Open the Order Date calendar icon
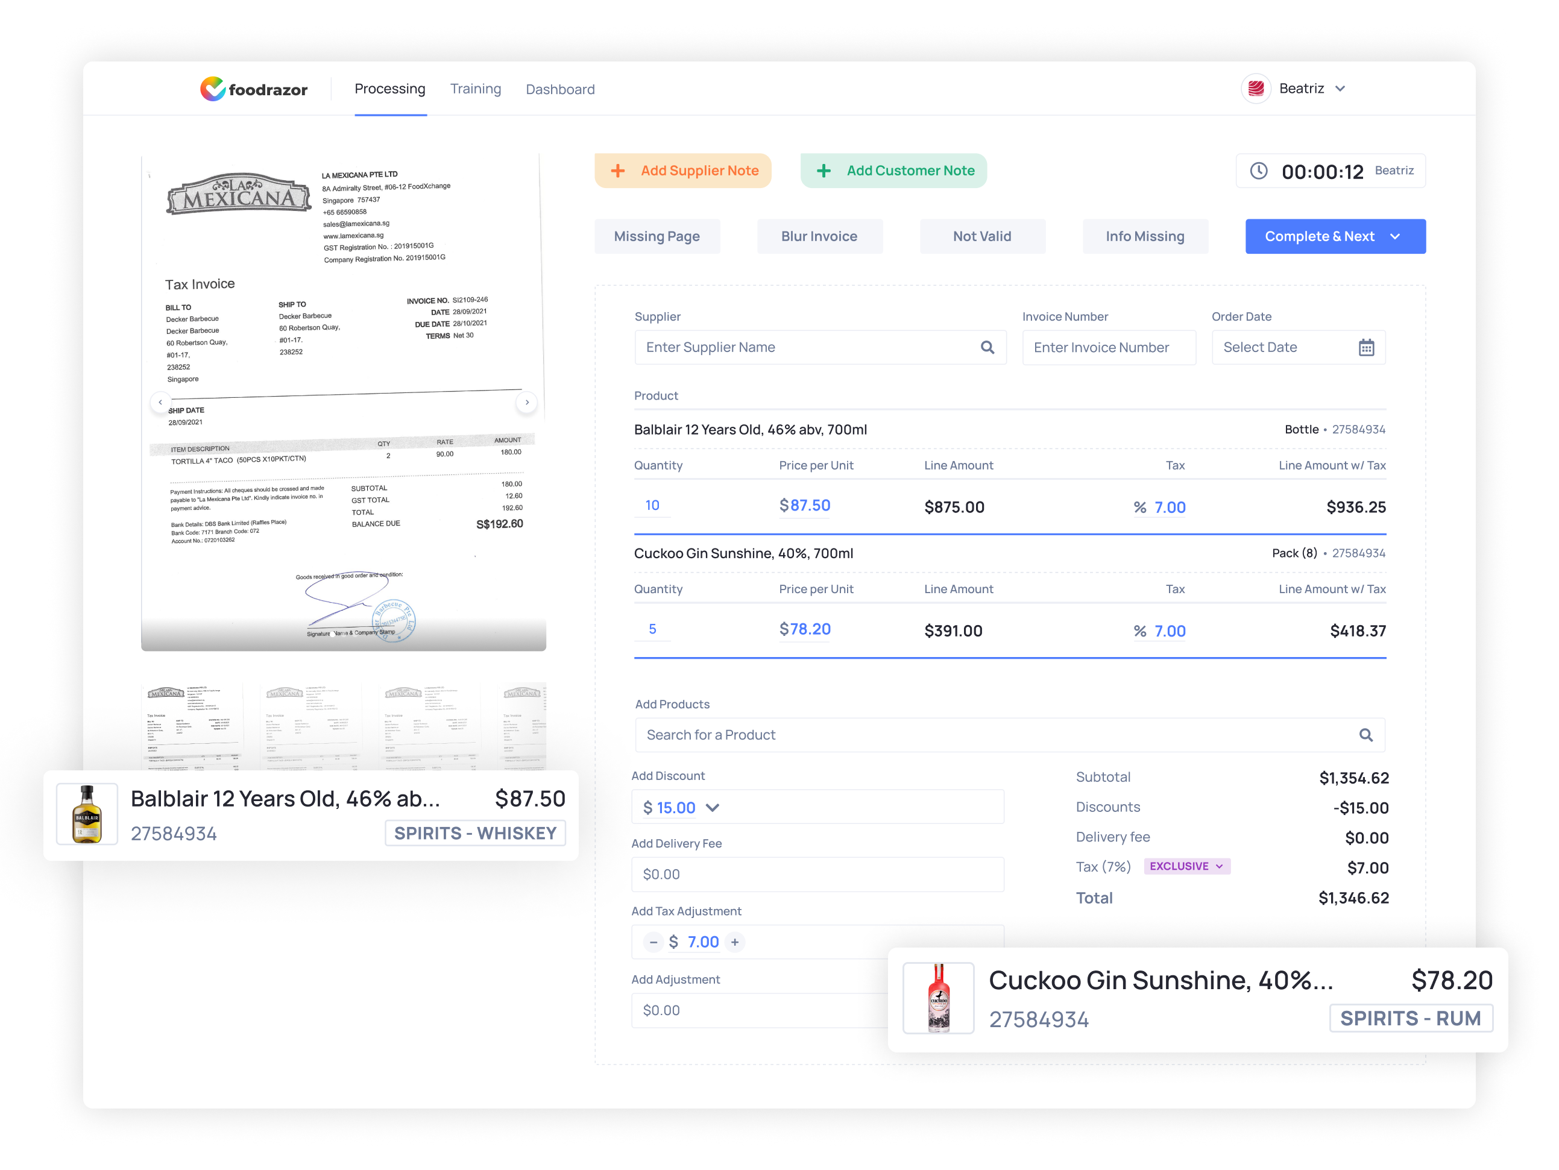The image size is (1559, 1170). pyautogui.click(x=1367, y=347)
